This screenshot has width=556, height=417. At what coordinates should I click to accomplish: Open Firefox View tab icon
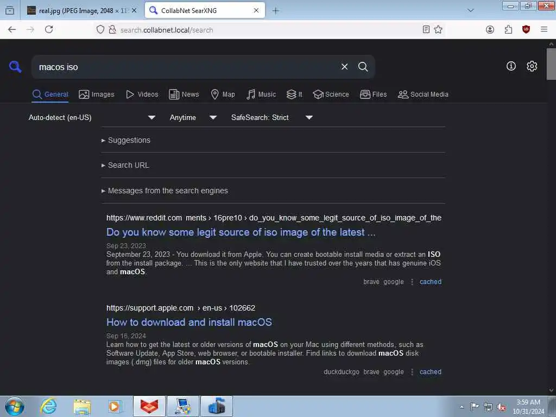coord(10,11)
